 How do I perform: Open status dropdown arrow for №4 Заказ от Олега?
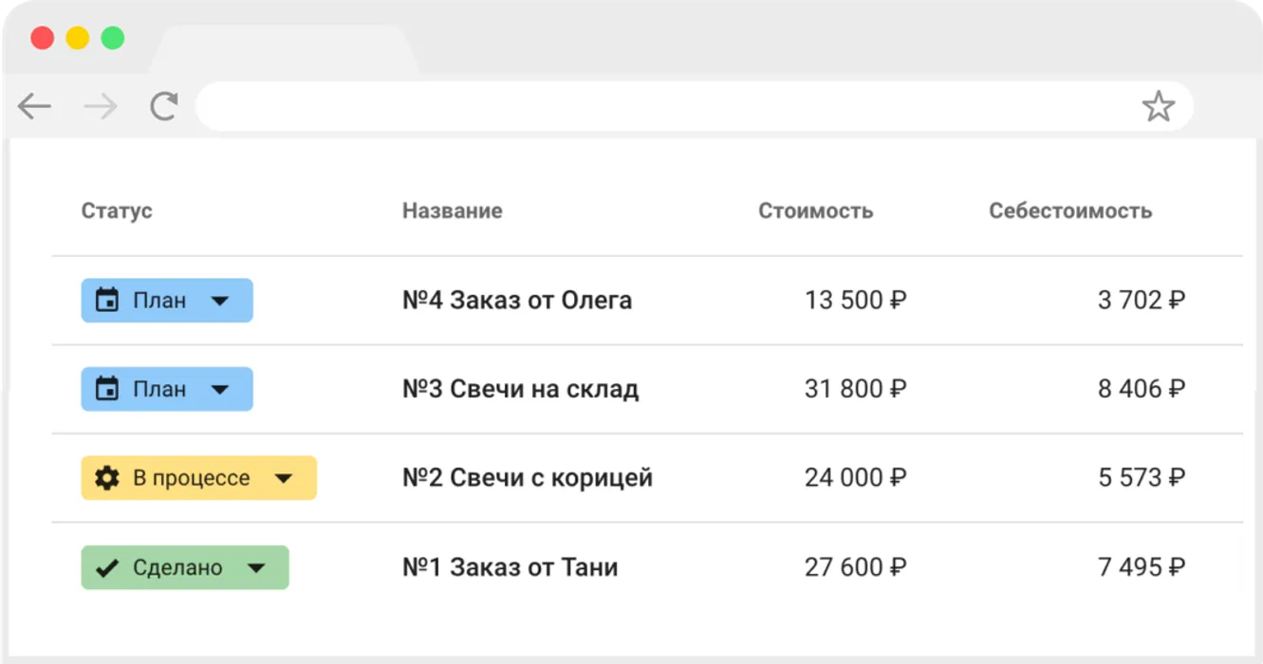tap(220, 301)
